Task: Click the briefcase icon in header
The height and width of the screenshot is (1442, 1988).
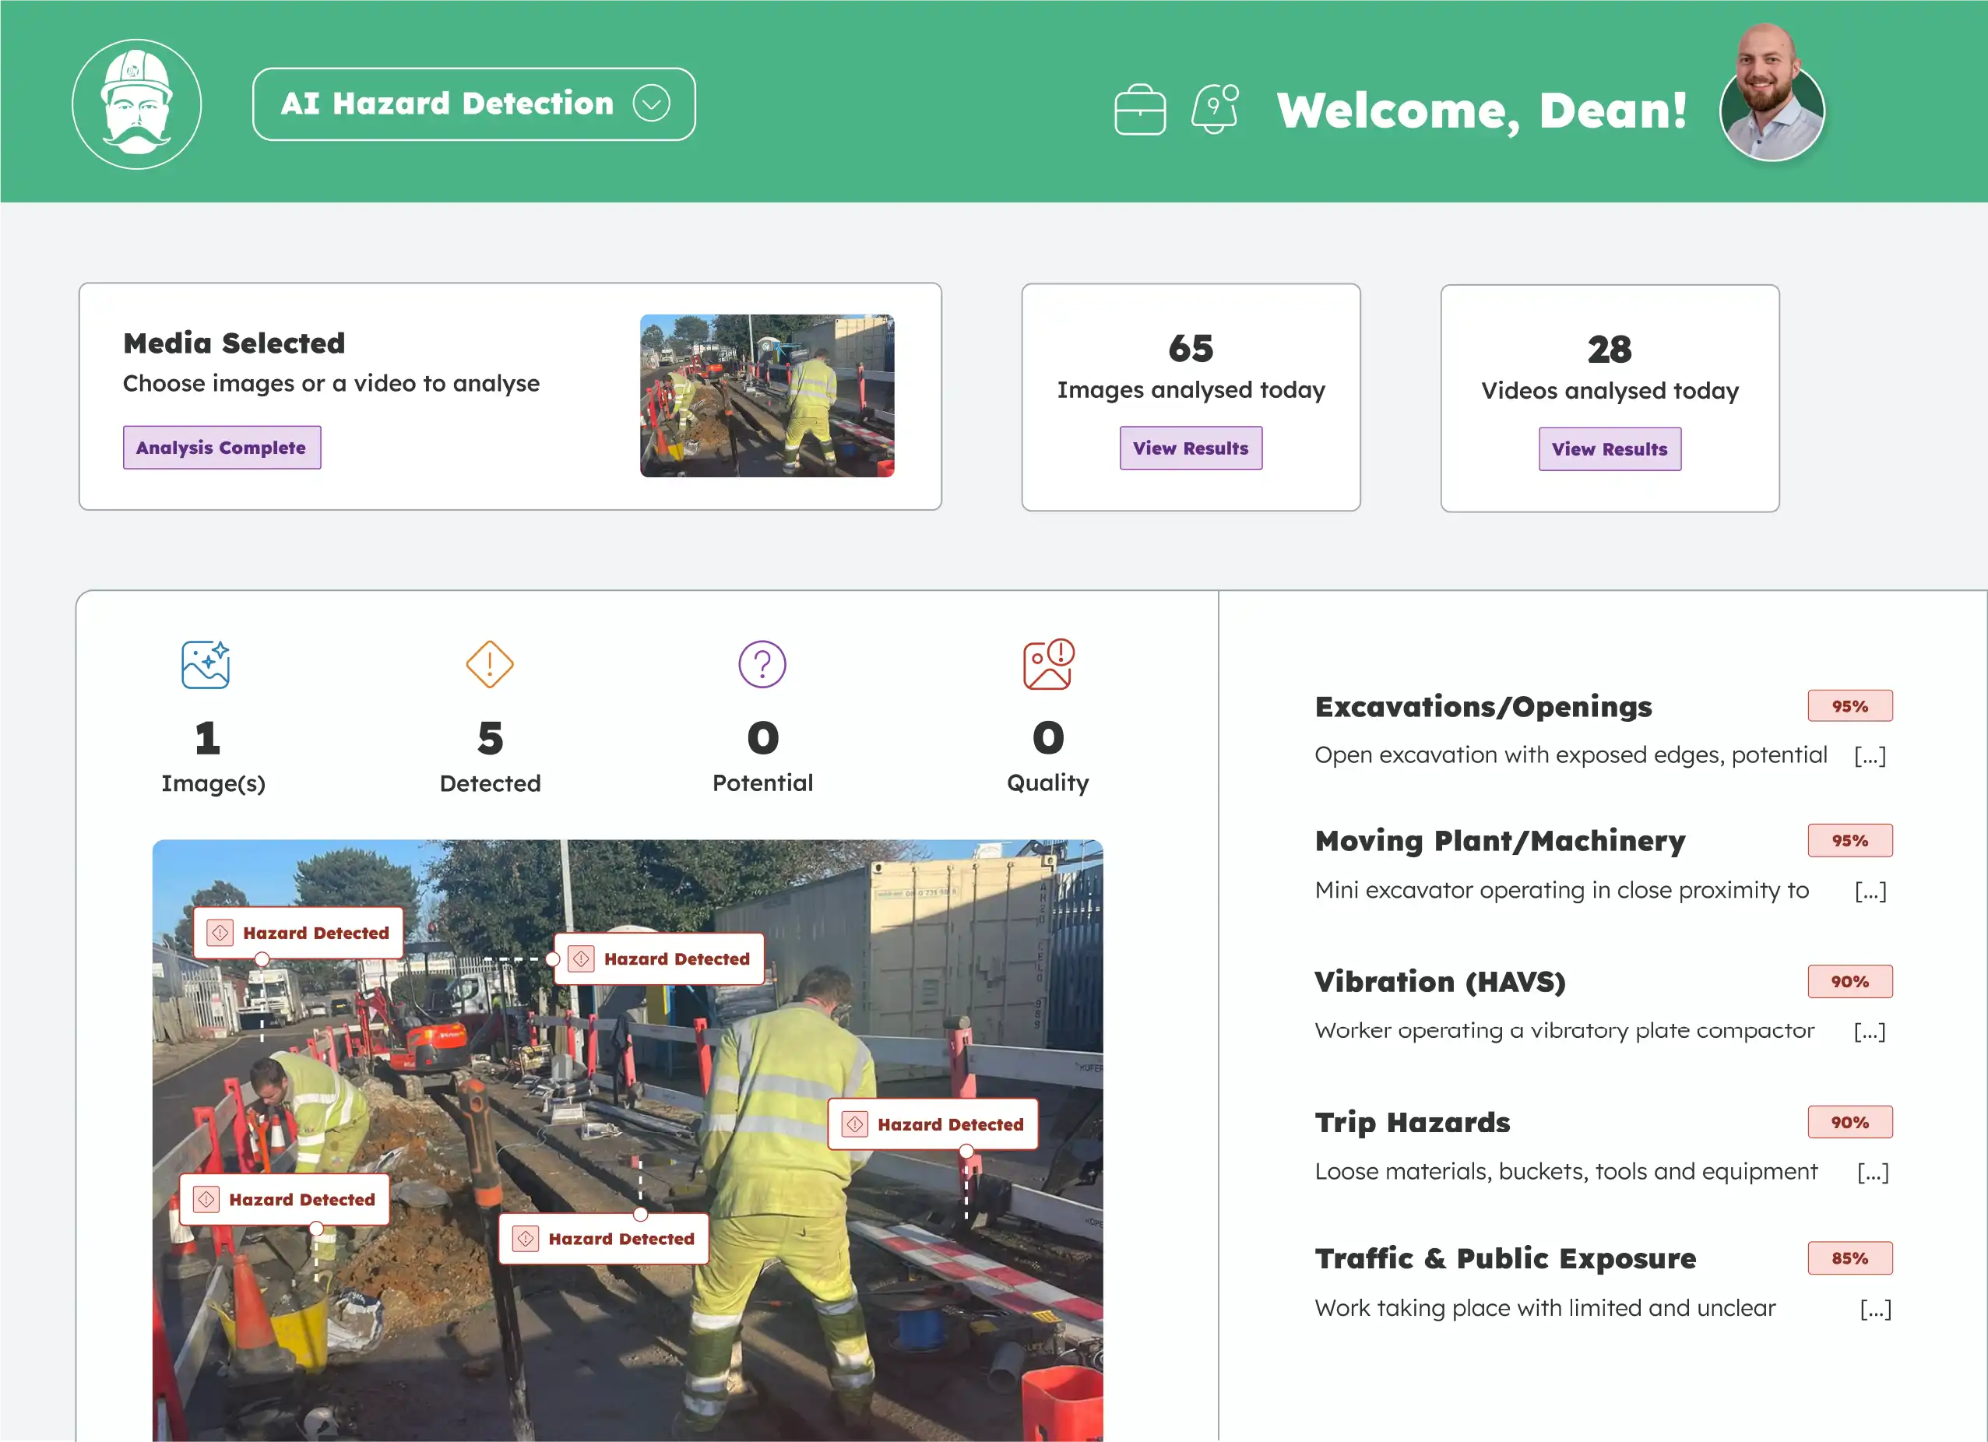Action: coord(1139,110)
